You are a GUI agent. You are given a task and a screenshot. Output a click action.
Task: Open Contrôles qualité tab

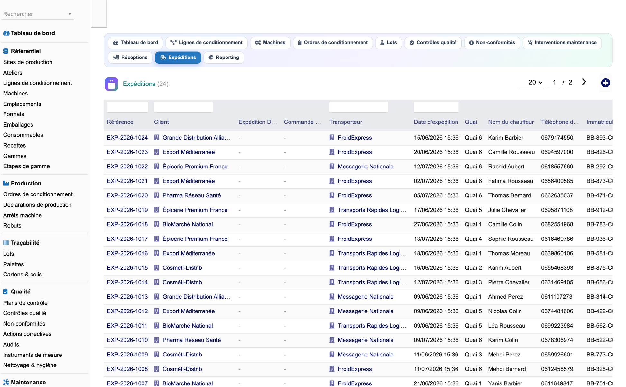coord(433,43)
